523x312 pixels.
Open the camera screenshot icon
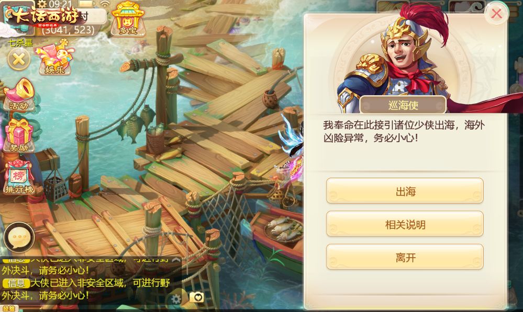pos(197,297)
